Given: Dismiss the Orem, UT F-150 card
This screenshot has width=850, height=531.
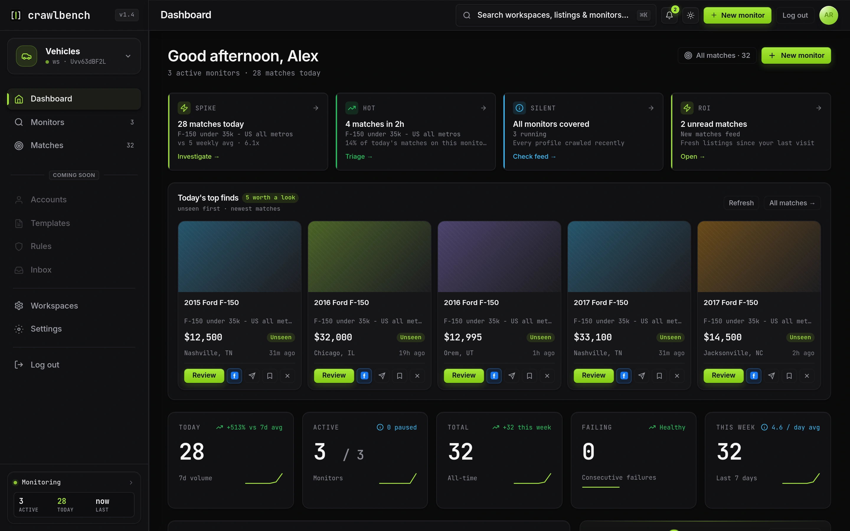Looking at the screenshot, I should tap(547, 376).
